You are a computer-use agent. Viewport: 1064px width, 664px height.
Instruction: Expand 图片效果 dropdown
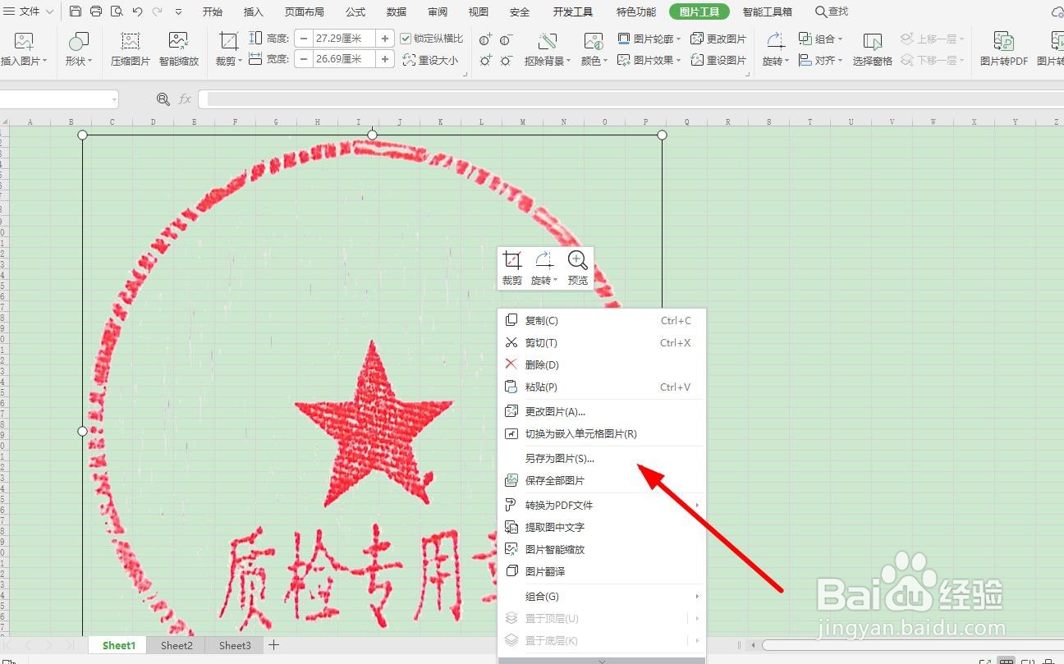click(x=679, y=61)
